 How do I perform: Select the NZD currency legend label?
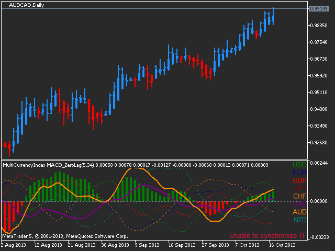(x=300, y=220)
